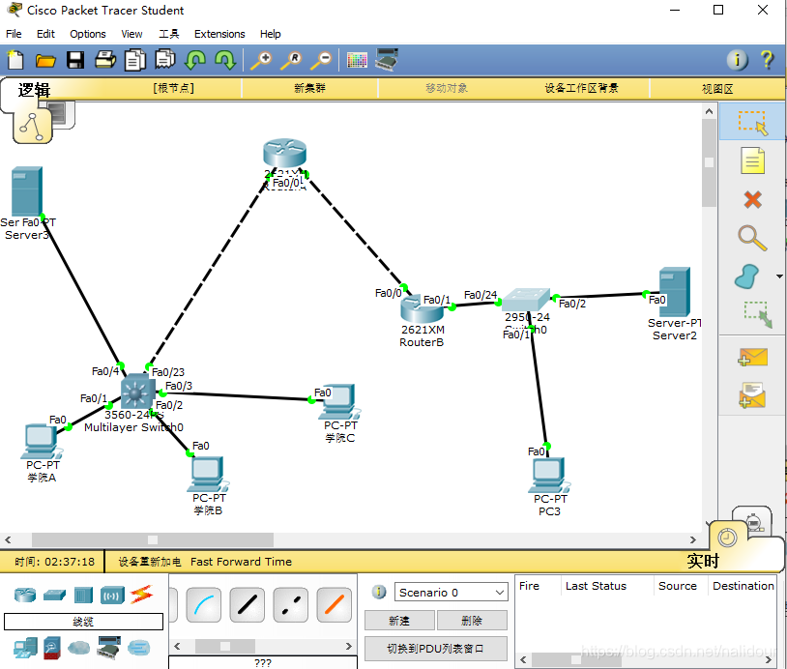Image resolution: width=787 pixels, height=669 pixels.
Task: Open the View menu
Action: pos(131,34)
